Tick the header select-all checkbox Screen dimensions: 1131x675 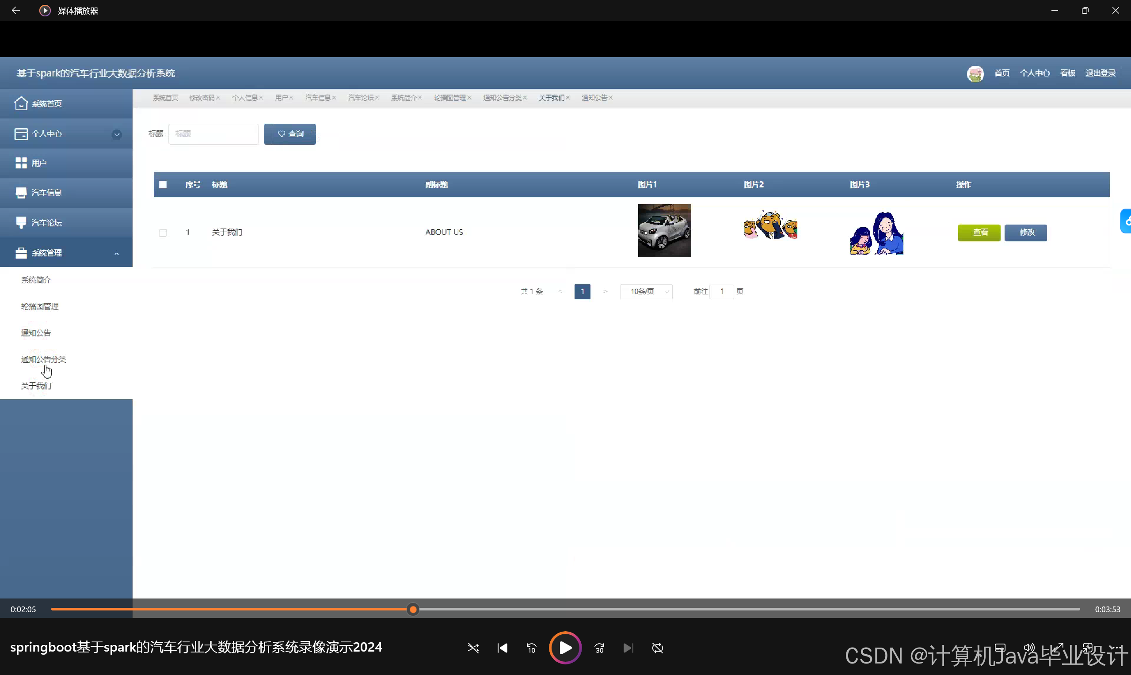[163, 184]
